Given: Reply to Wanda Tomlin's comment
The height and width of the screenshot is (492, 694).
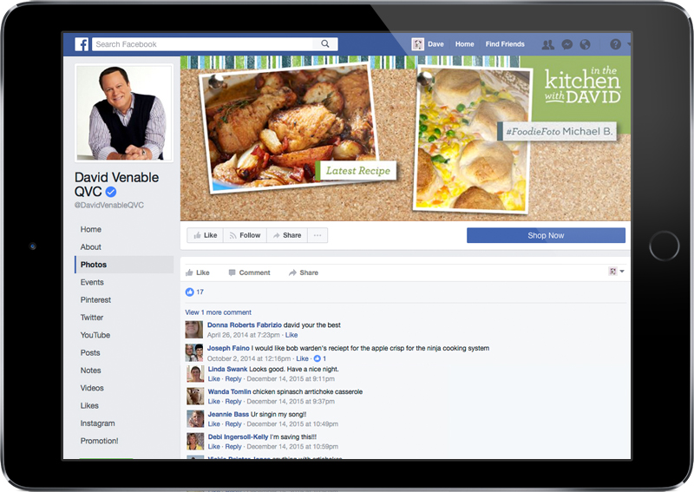Looking at the screenshot, I should [x=233, y=401].
